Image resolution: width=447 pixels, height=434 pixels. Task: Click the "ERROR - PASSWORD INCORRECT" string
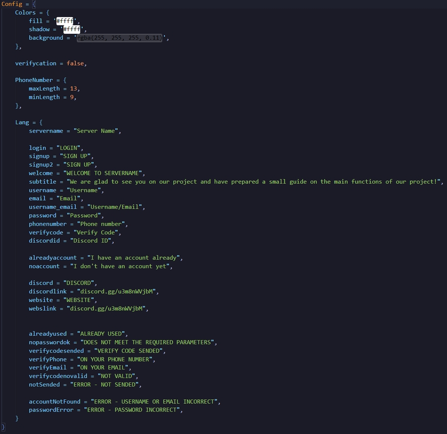pyautogui.click(x=133, y=410)
